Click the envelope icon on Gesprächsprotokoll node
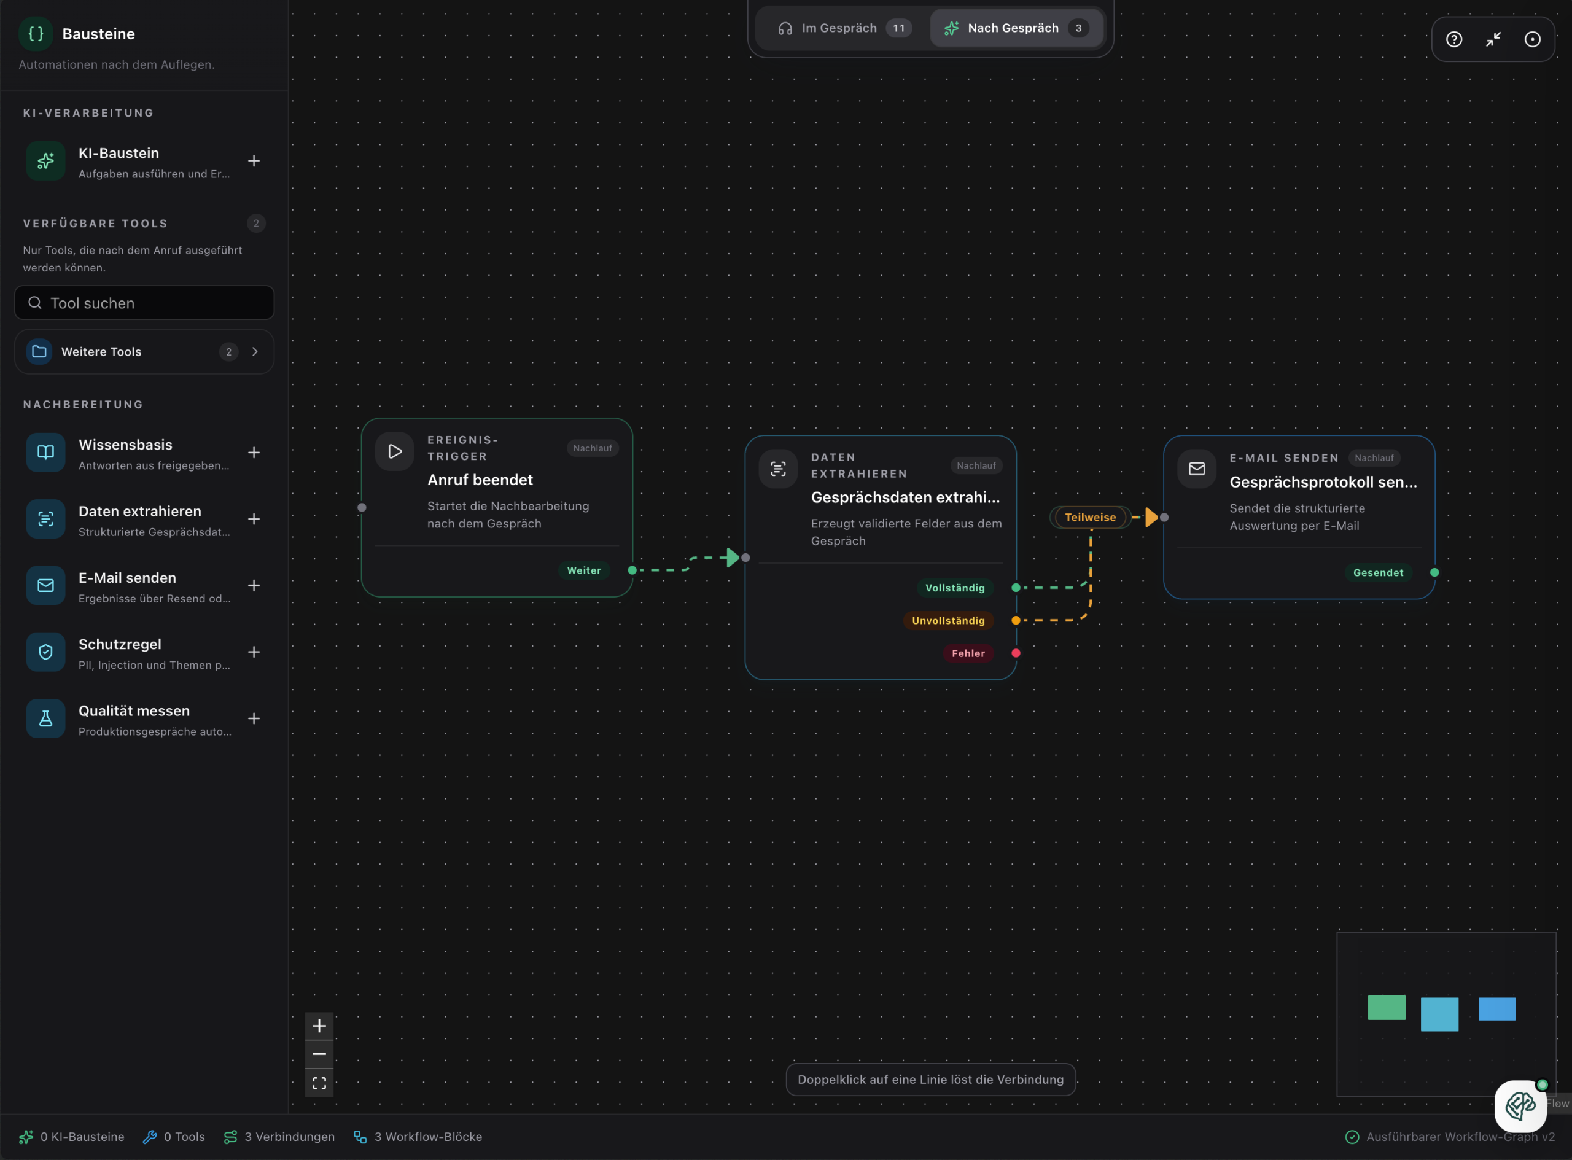1572x1160 pixels. point(1196,469)
